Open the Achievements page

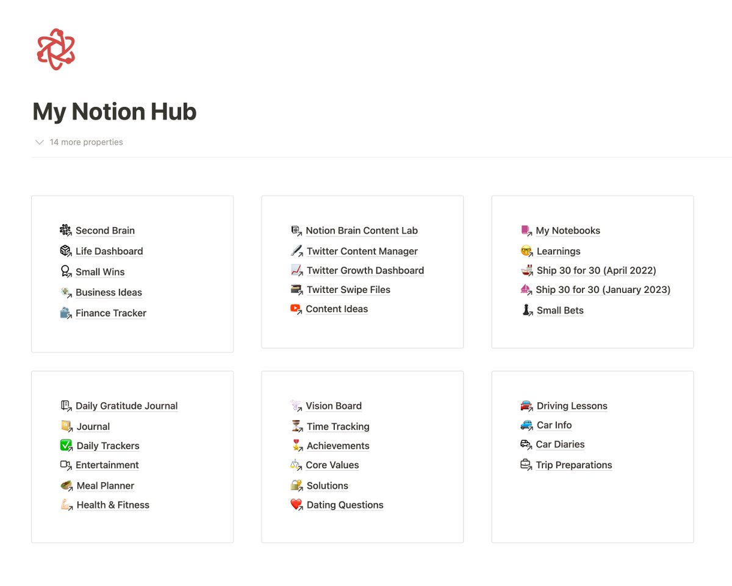pos(338,446)
